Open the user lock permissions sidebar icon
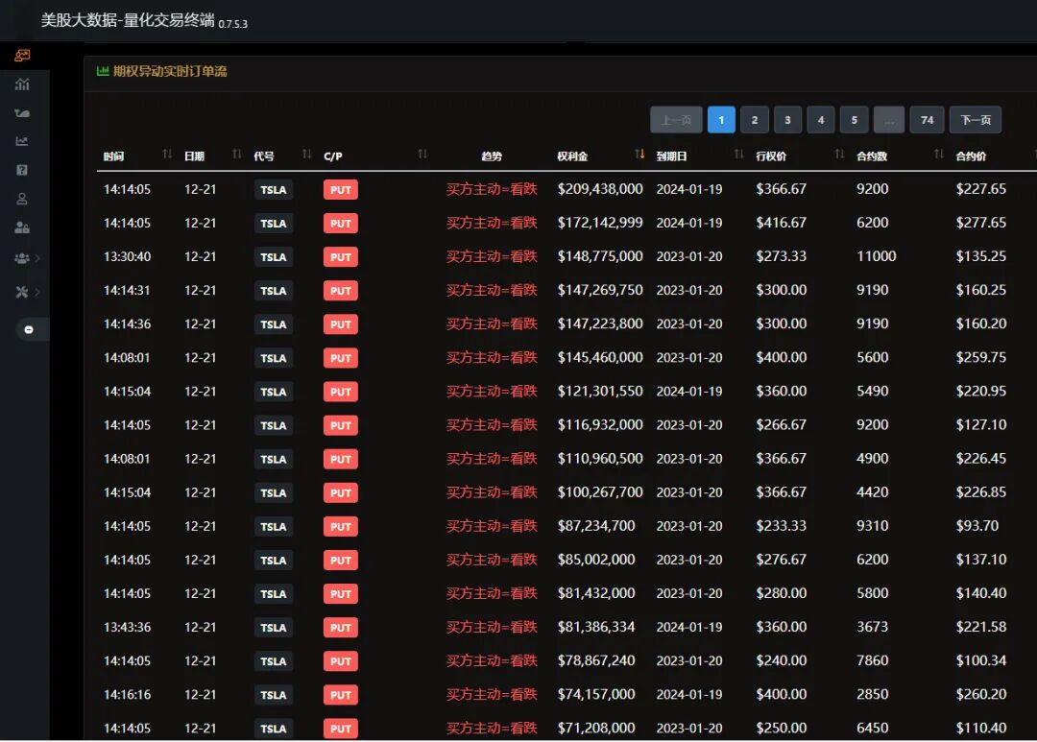Viewport: 1037px width, 742px height. 22,227
